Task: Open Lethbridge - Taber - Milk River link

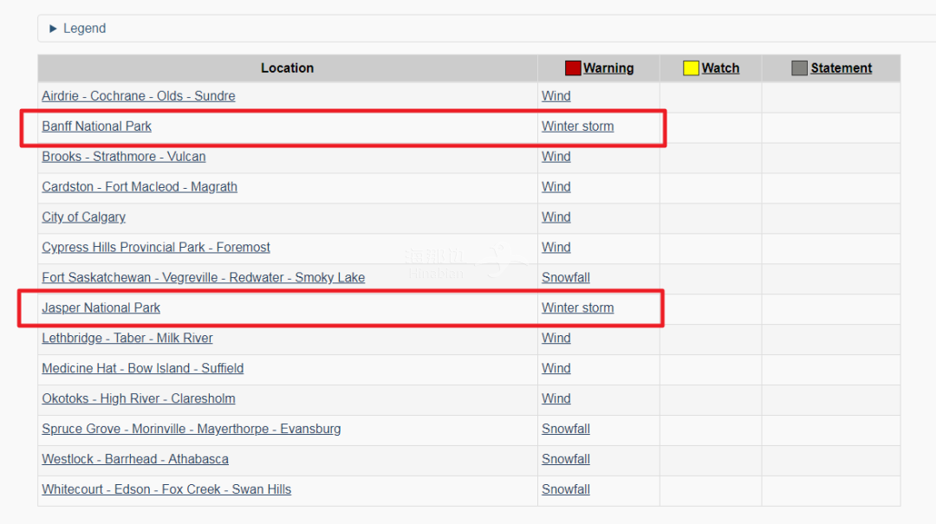Action: [127, 339]
